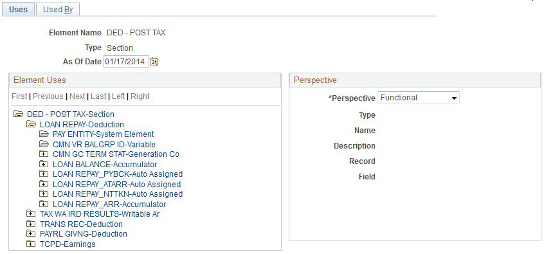The width and height of the screenshot is (544, 254).
Task: Select the PAYRL GIVNG-Deduction link
Action: pos(84,234)
